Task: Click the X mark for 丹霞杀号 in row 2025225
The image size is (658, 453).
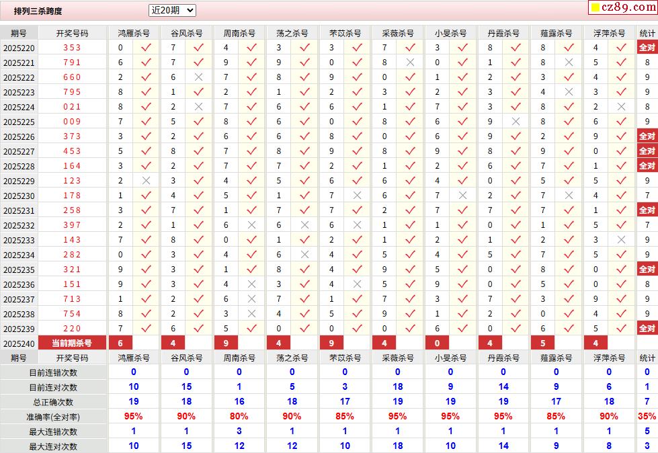Action: (x=516, y=122)
